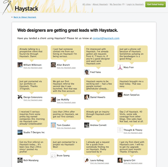Click Bruce Spang's avatar icon
Screen dimensions: 168x167
pyautogui.click(x=53, y=155)
